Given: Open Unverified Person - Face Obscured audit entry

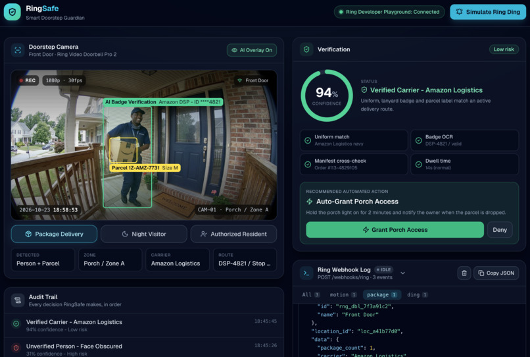Looking at the screenshot, I should 144,348.
